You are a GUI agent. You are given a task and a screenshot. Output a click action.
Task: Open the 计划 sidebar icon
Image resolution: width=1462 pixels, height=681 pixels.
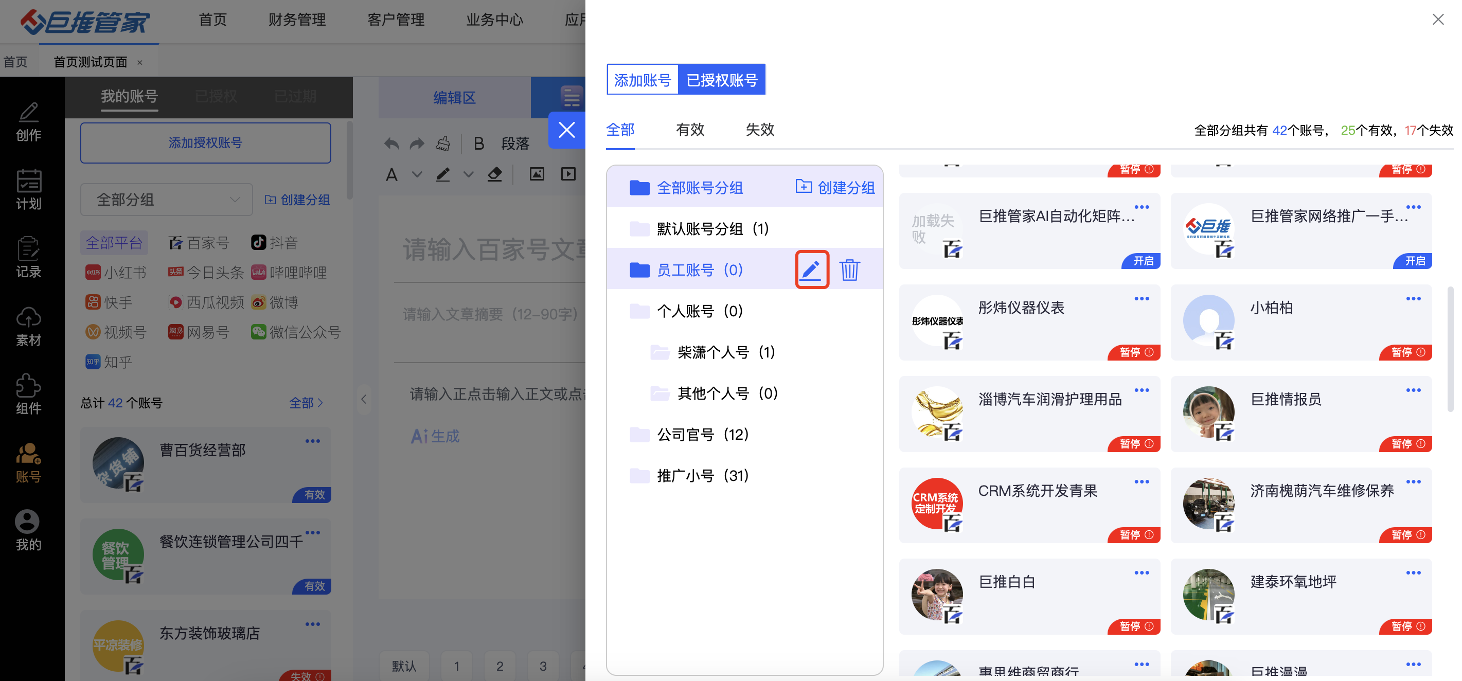tap(28, 190)
